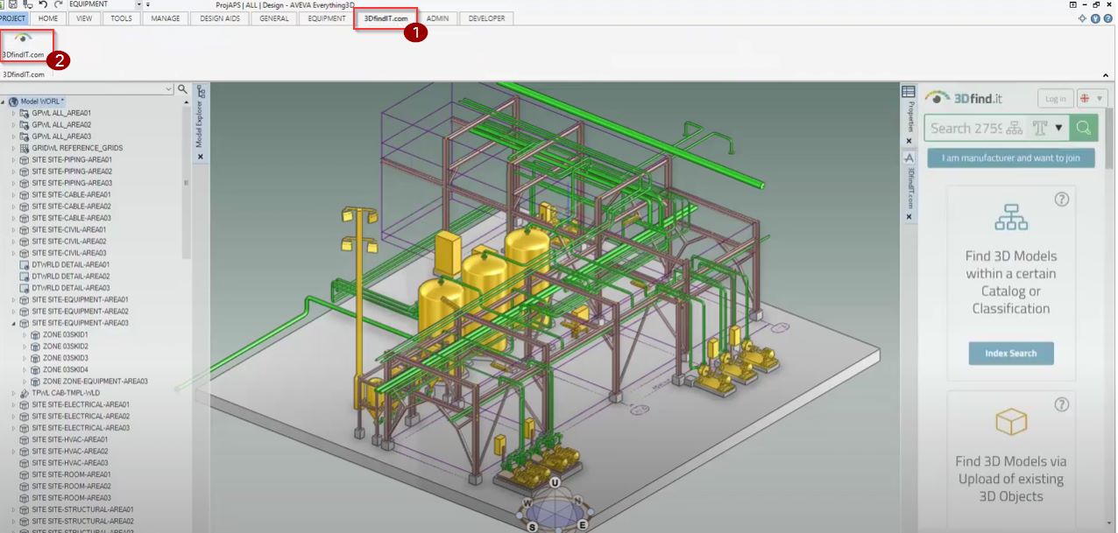Viewport: 1118px width, 533px height.
Task: Click the text search type T icon
Action: pyautogui.click(x=1040, y=128)
